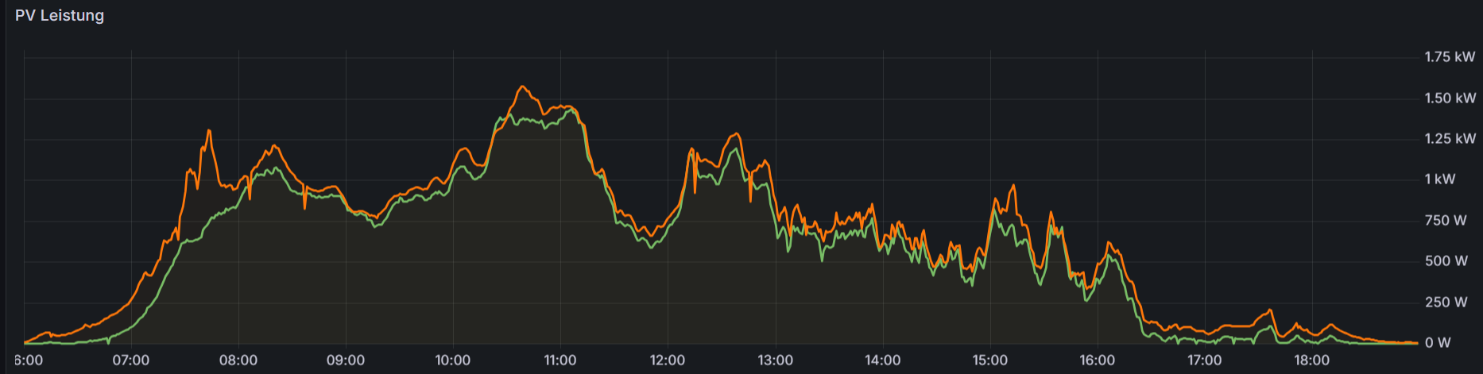Click the orange spike peak just before 08:00

tap(209, 130)
